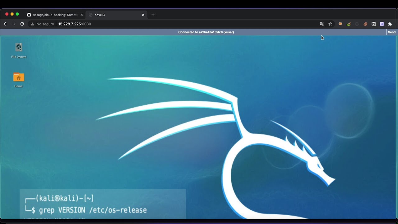
Task: Open the gray crosshair extension icon
Action: click(357, 24)
